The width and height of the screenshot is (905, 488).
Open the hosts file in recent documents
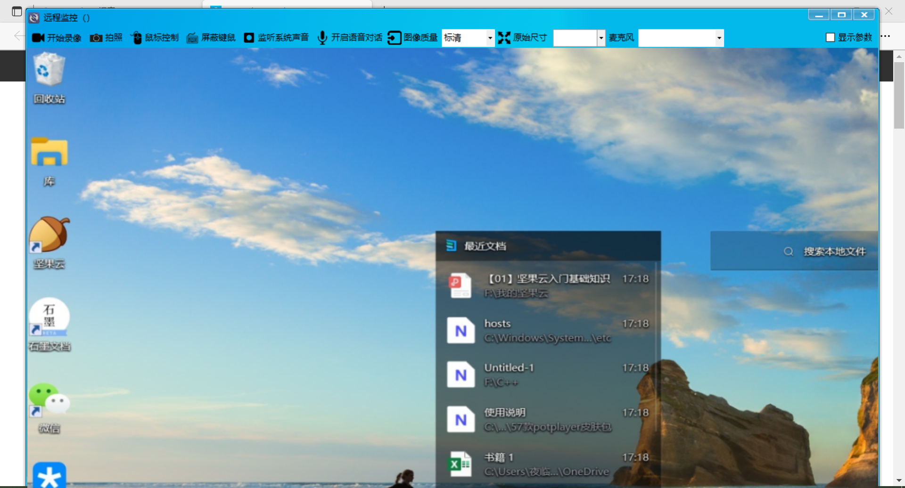click(x=547, y=330)
